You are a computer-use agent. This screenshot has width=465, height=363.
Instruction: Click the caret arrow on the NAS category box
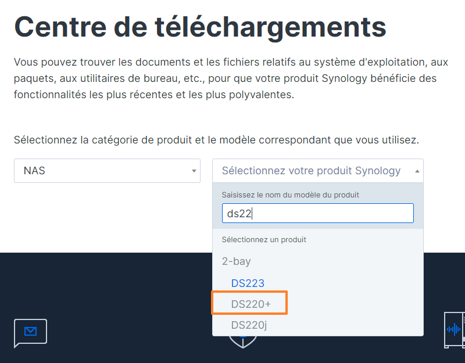tap(194, 170)
